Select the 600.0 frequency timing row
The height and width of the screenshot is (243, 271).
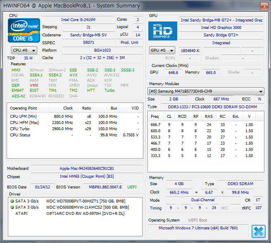(206, 131)
